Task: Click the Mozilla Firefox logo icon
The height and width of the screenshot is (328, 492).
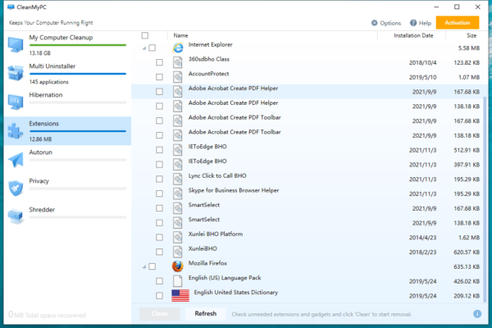Action: pos(178,266)
